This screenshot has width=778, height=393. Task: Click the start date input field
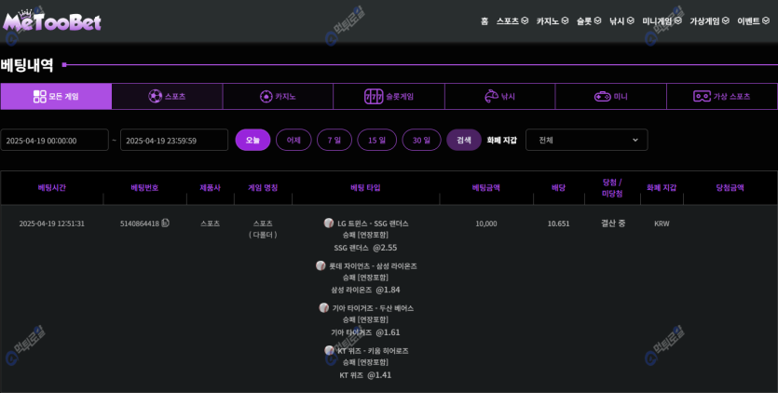point(54,140)
